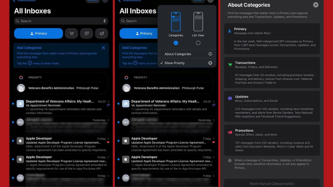Tap the circled menu icon in left banner text
This screenshot has height=187, width=333.
coord(30,63)
